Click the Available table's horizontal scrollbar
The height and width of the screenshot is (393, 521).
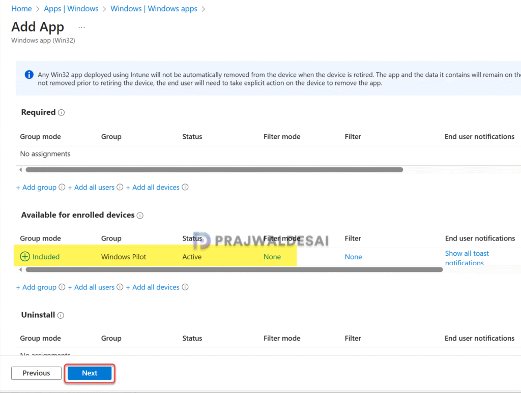[x=234, y=269]
